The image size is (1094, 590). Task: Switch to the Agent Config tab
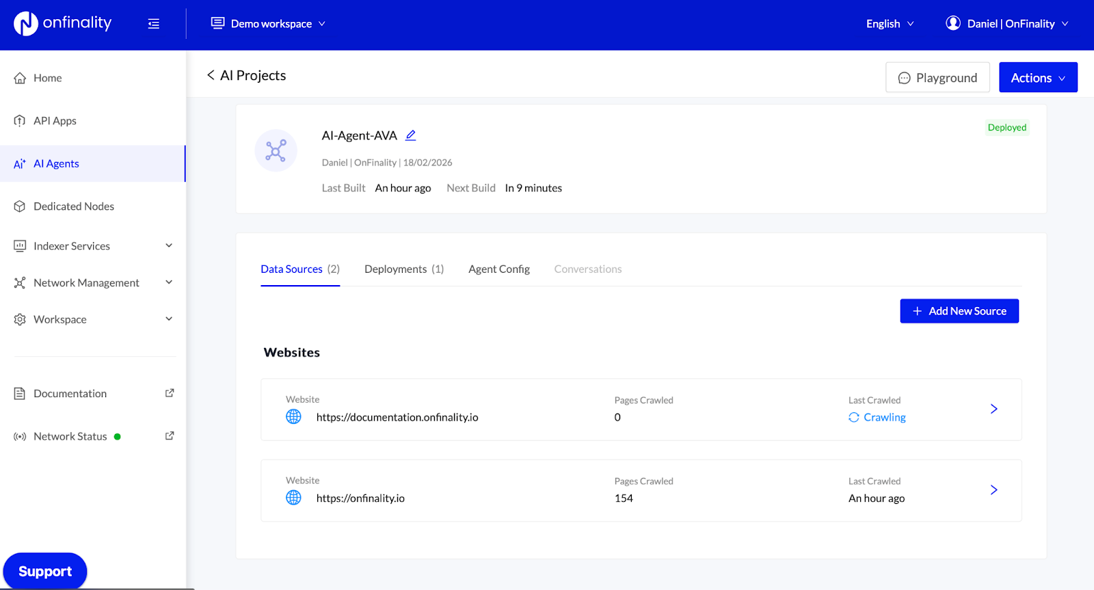point(499,269)
